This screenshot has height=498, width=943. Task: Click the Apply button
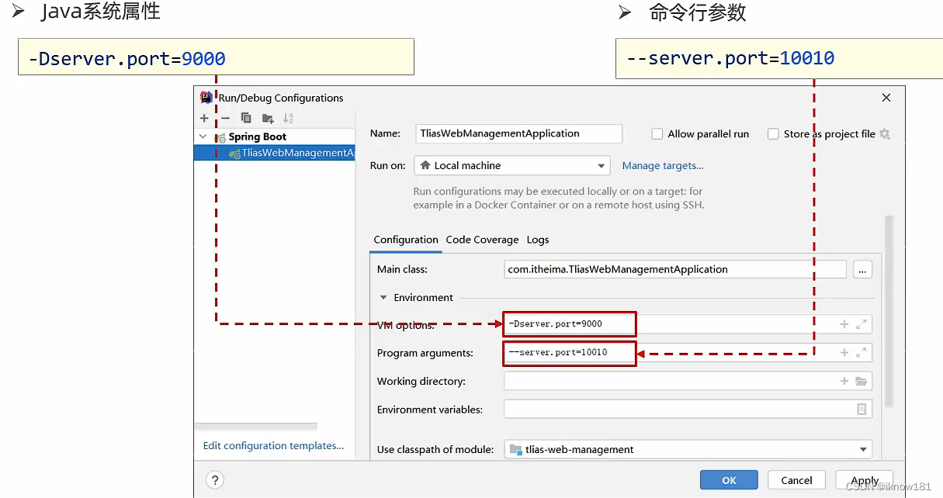pos(863,479)
